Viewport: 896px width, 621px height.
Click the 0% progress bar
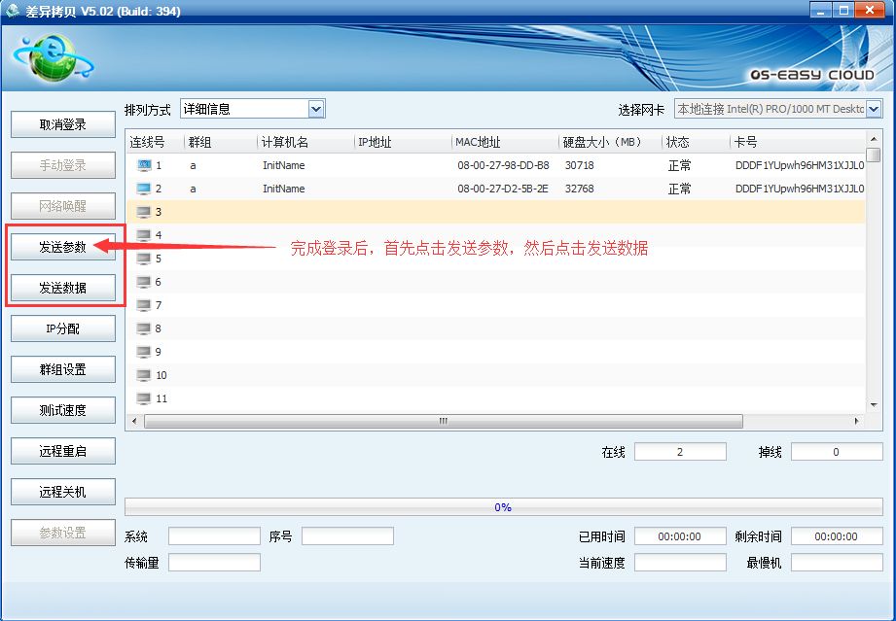pos(503,507)
